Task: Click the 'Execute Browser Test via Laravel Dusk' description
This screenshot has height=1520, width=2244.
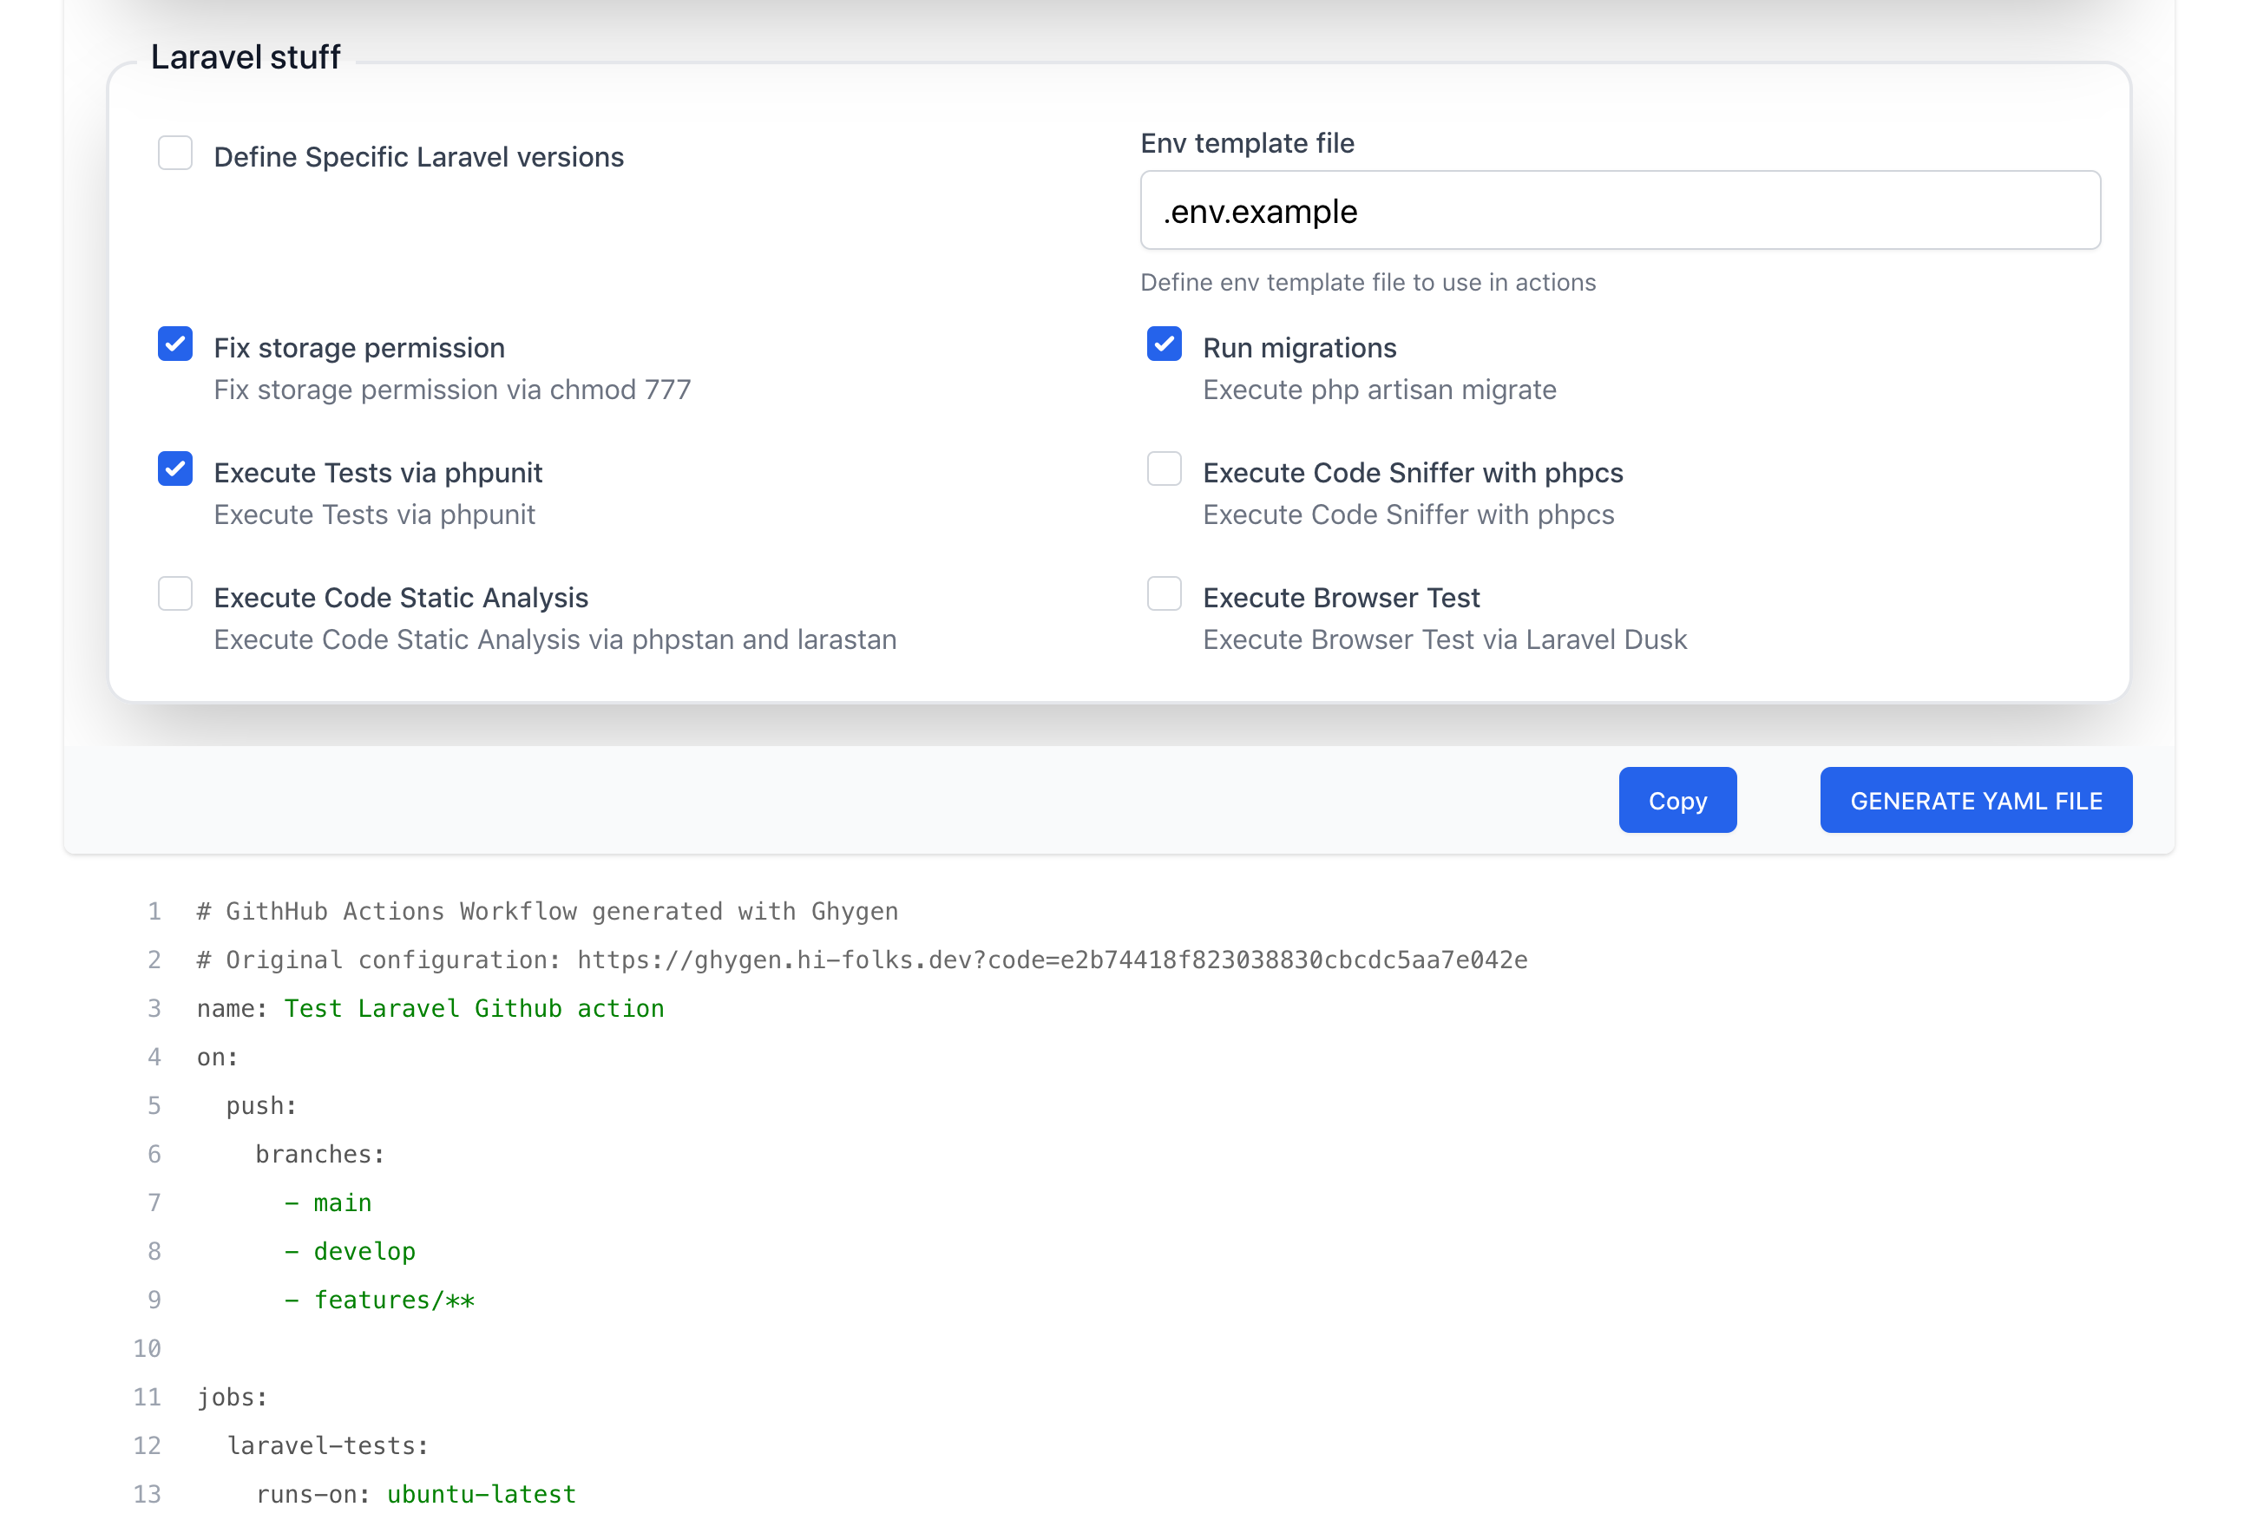Action: (1446, 640)
